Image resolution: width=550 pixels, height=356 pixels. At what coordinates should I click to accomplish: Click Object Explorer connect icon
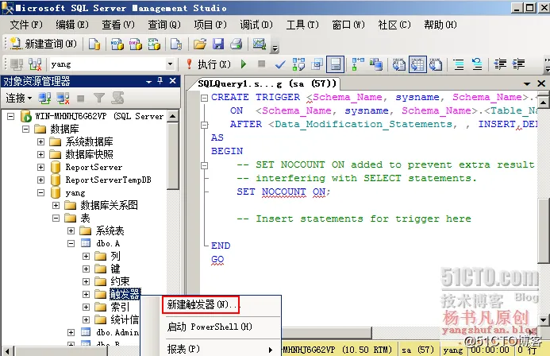click(x=44, y=99)
